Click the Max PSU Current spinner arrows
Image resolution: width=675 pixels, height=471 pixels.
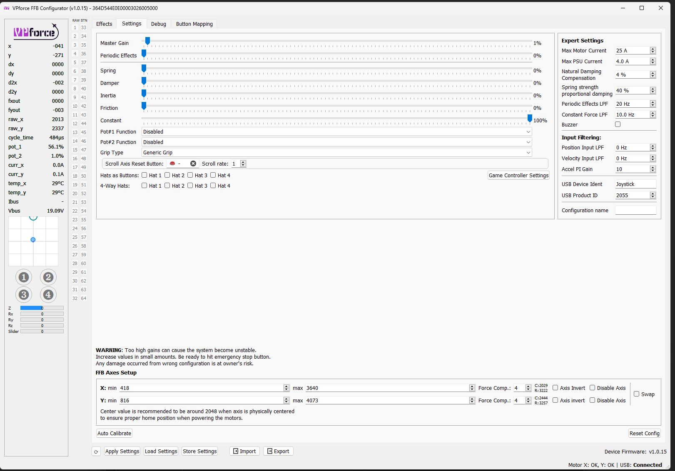(653, 61)
